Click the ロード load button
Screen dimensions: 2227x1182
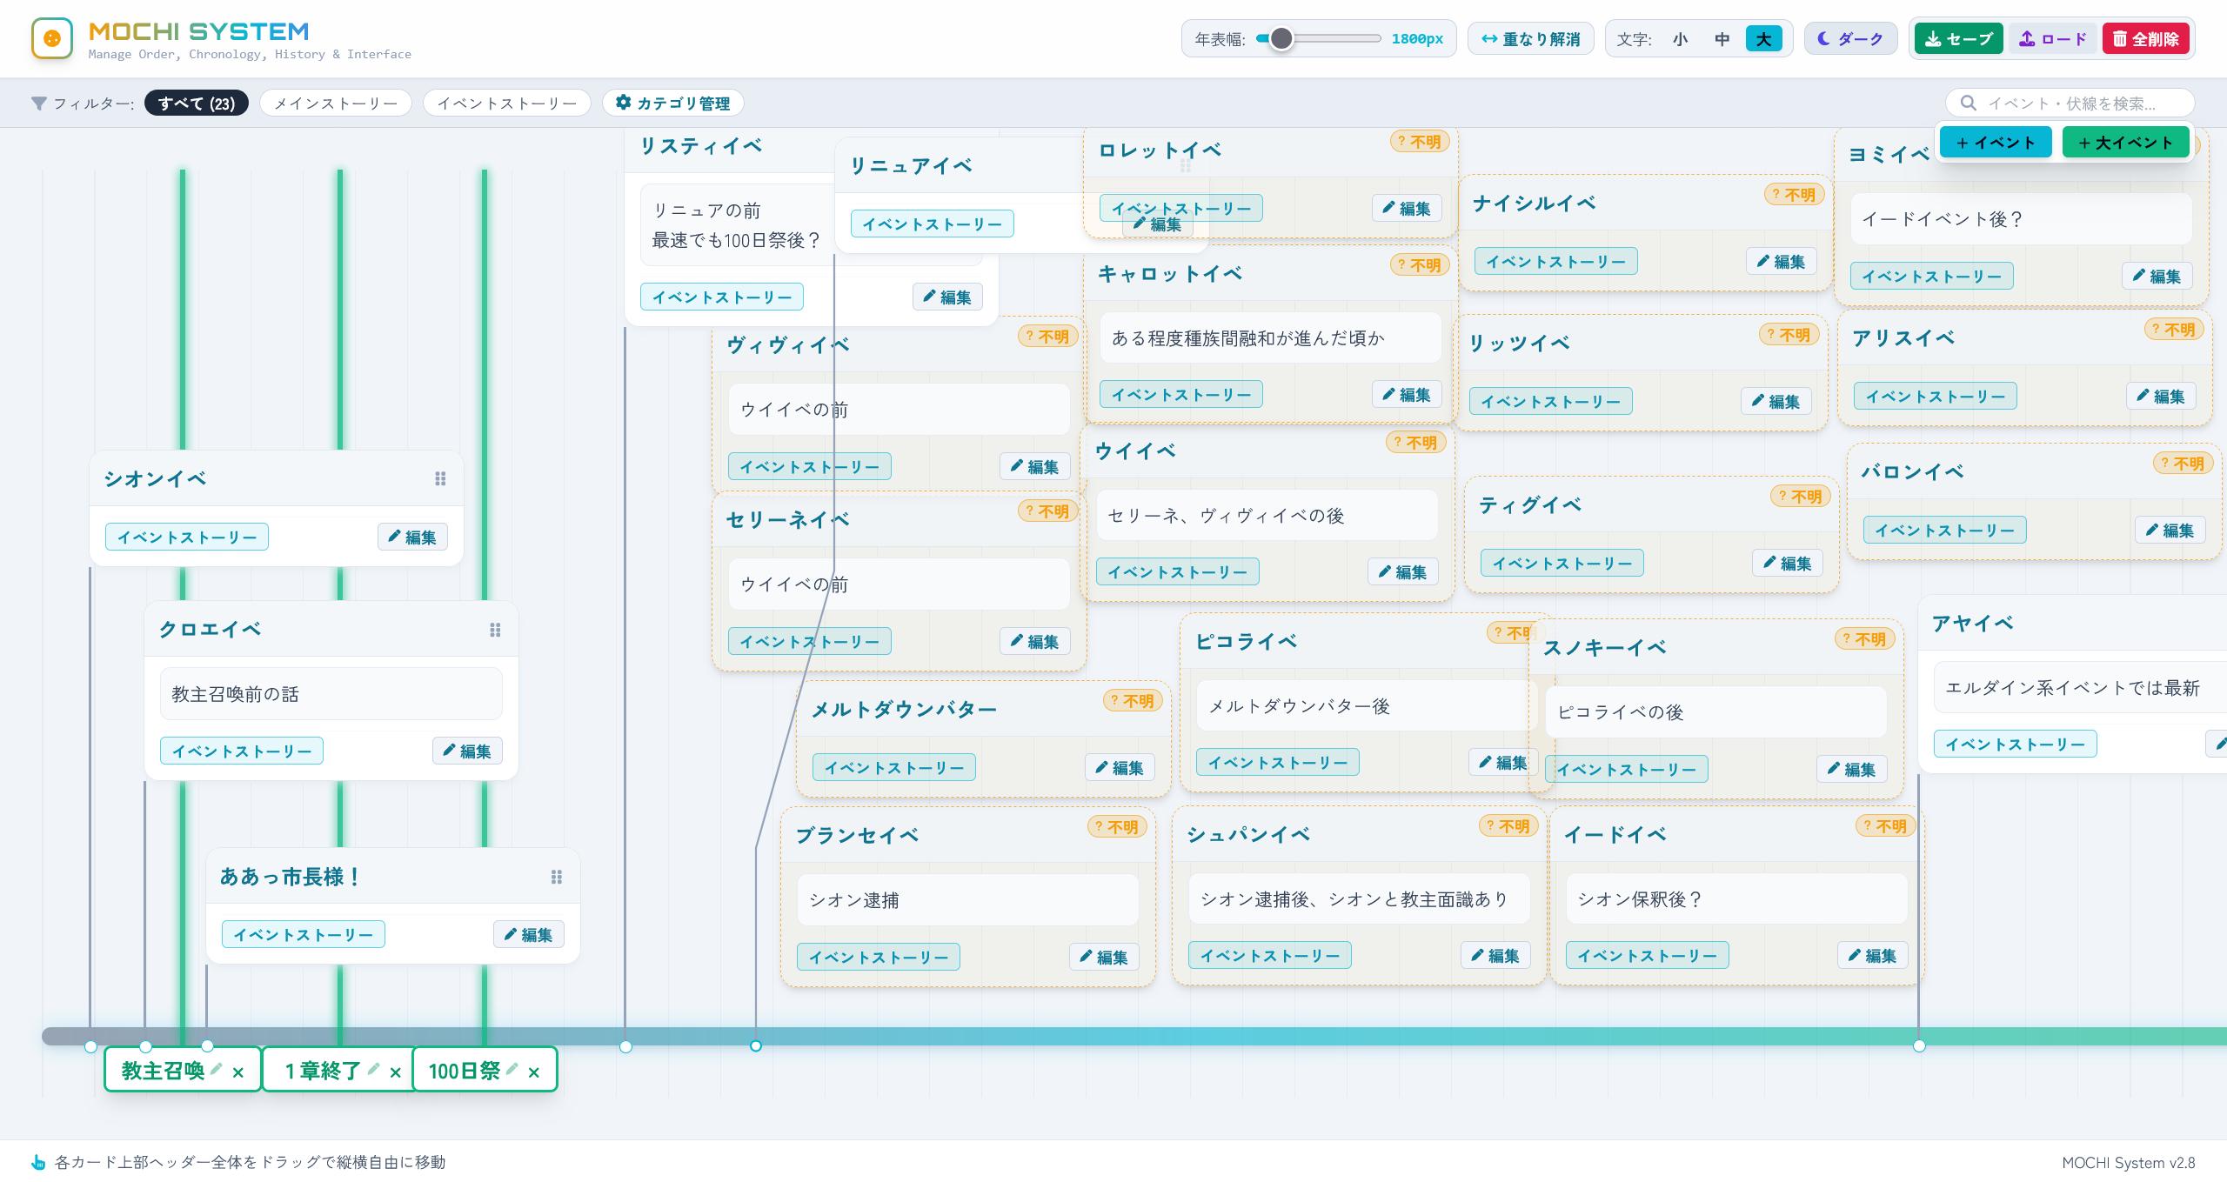point(2053,39)
